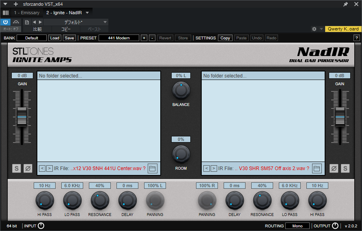Solo the right cab with S button
This screenshot has width=362, height=231.
[x=345, y=168]
